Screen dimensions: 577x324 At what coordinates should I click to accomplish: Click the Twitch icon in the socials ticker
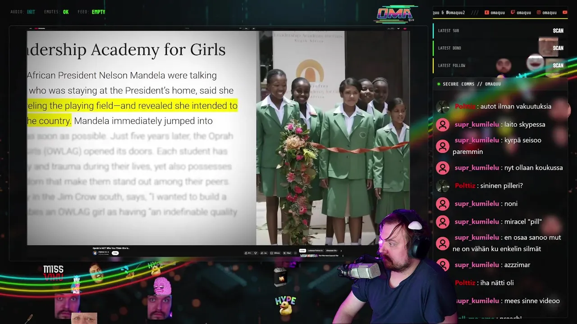pyautogui.click(x=513, y=13)
